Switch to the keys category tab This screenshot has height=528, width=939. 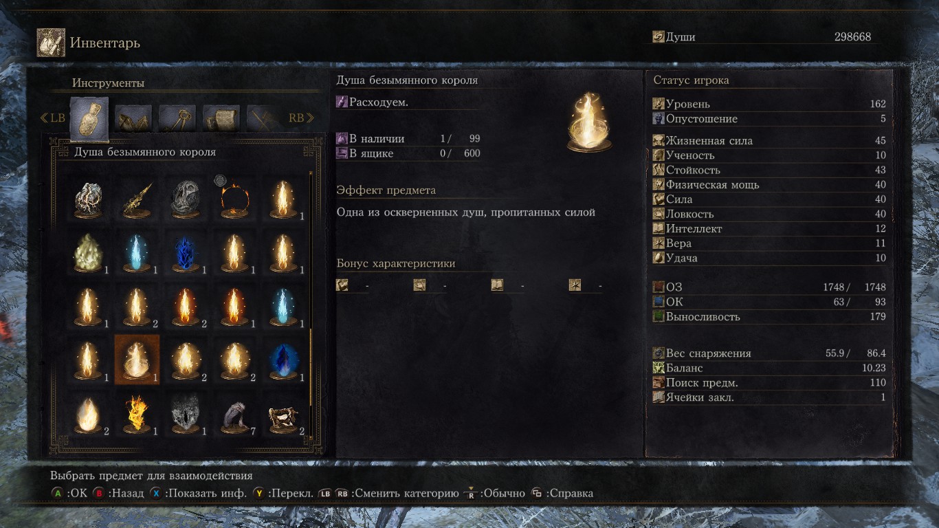pyautogui.click(x=177, y=118)
